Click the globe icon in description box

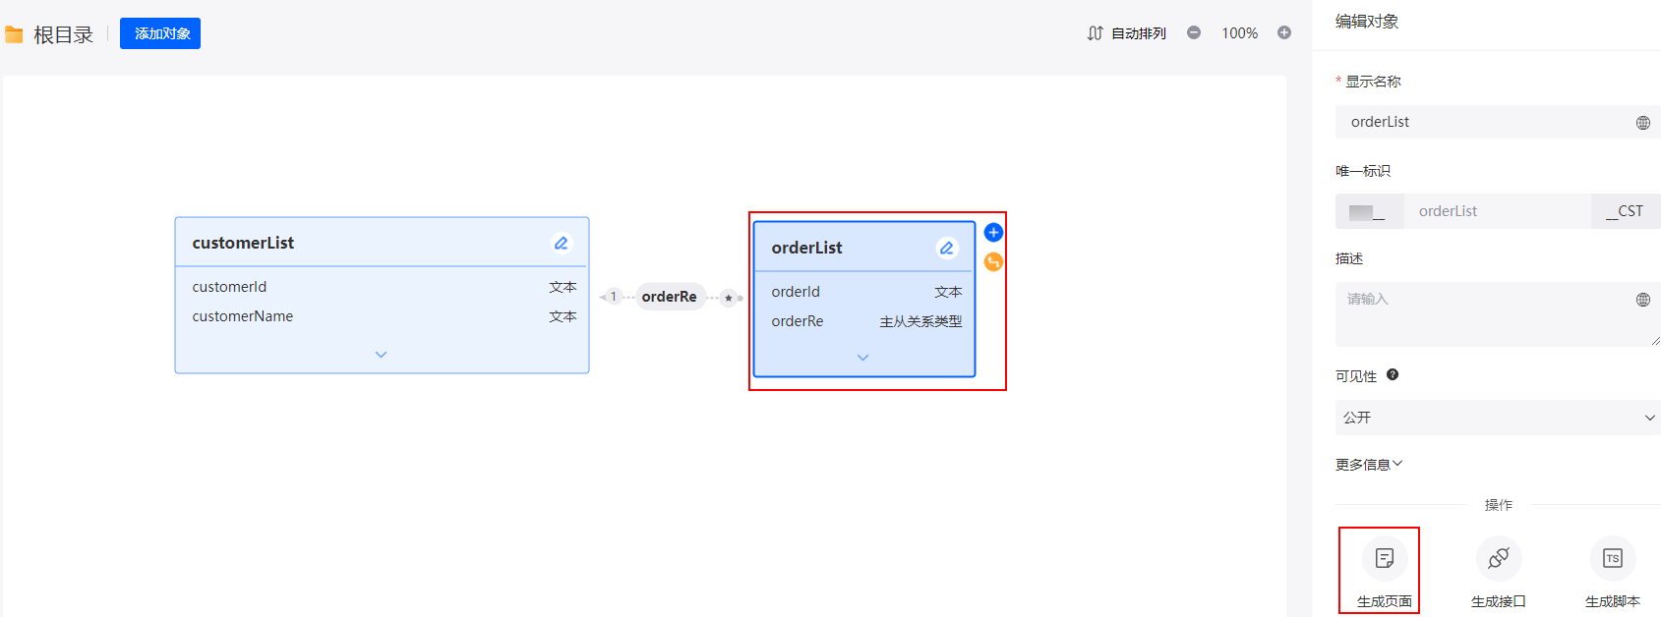point(1643,300)
